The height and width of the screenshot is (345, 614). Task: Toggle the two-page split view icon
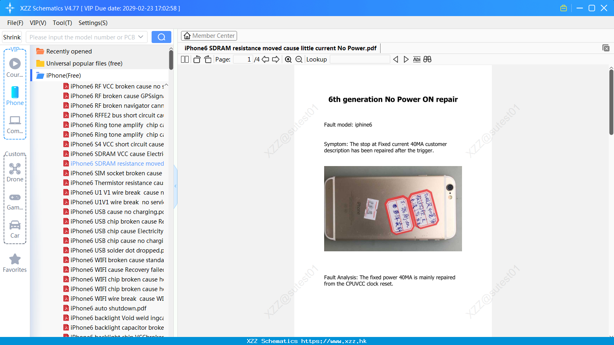click(x=185, y=60)
